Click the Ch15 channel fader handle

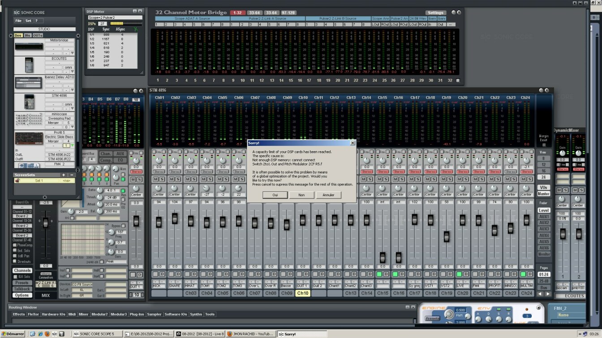(x=383, y=258)
